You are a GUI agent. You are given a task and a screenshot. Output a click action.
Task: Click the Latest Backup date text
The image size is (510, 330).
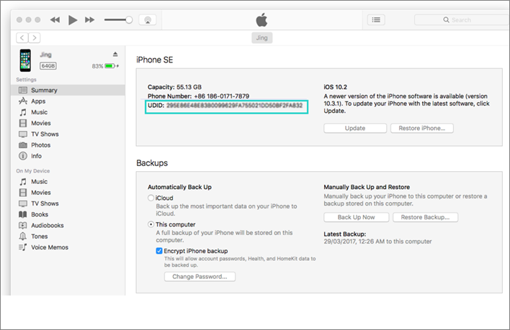377,242
